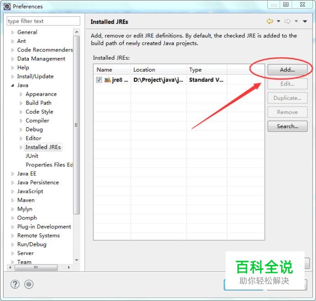Image resolution: width=316 pixels, height=301 pixels.
Task: Expand the Build Path sub-node
Action: pyautogui.click(x=21, y=103)
